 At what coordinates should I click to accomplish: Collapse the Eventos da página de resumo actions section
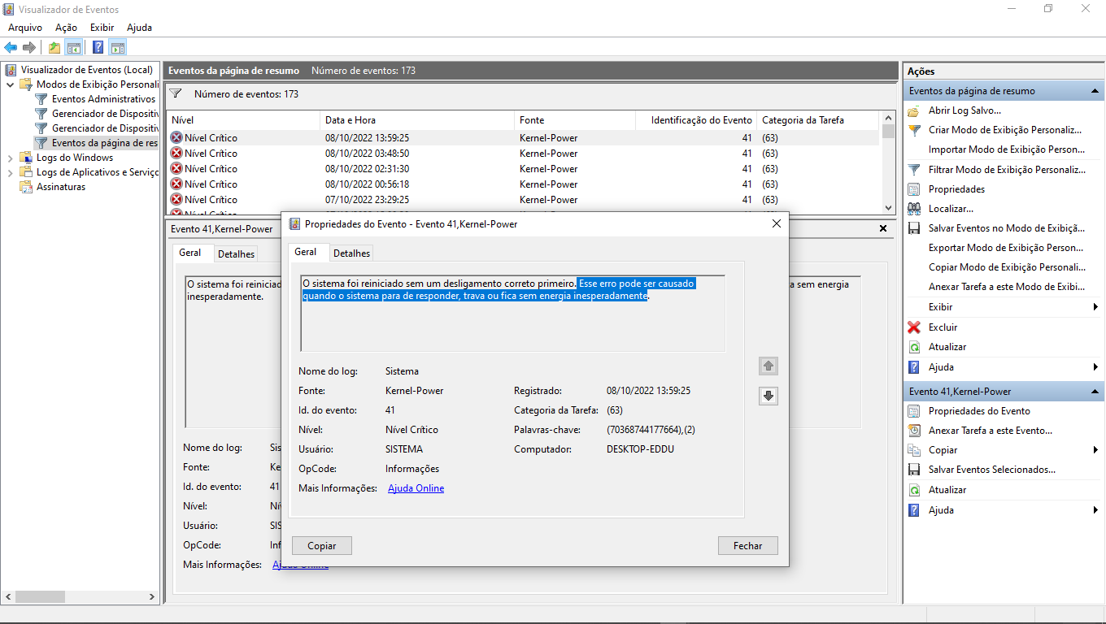pos(1095,91)
